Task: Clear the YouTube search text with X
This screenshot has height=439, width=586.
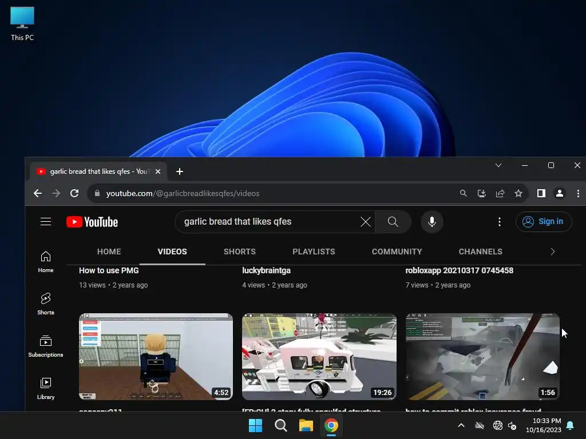Action: coord(365,222)
